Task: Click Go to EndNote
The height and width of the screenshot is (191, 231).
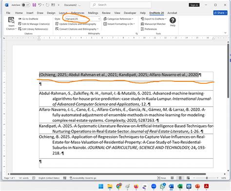Action: click(x=28, y=19)
